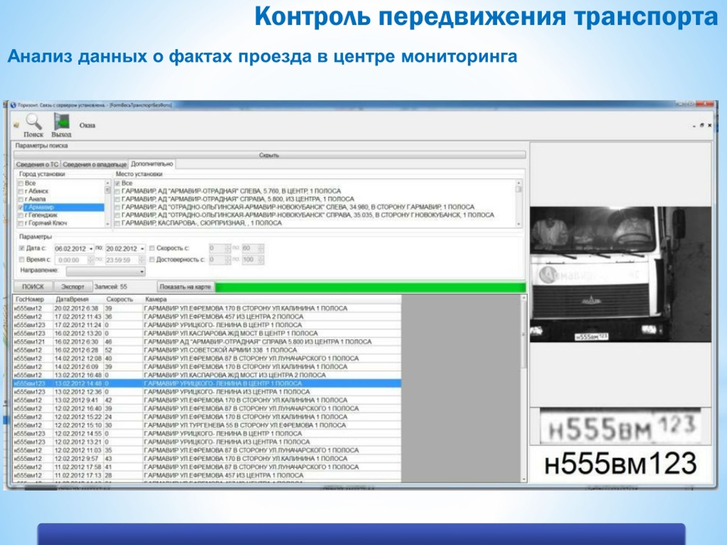Image resolution: width=727 pixels, height=545 pixels.
Task: Enable the Достоверность с checkbox
Action: (152, 259)
